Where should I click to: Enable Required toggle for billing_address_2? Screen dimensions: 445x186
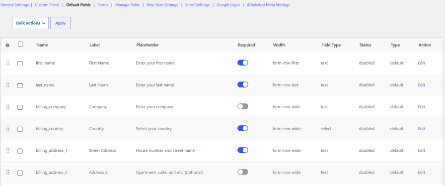243,172
